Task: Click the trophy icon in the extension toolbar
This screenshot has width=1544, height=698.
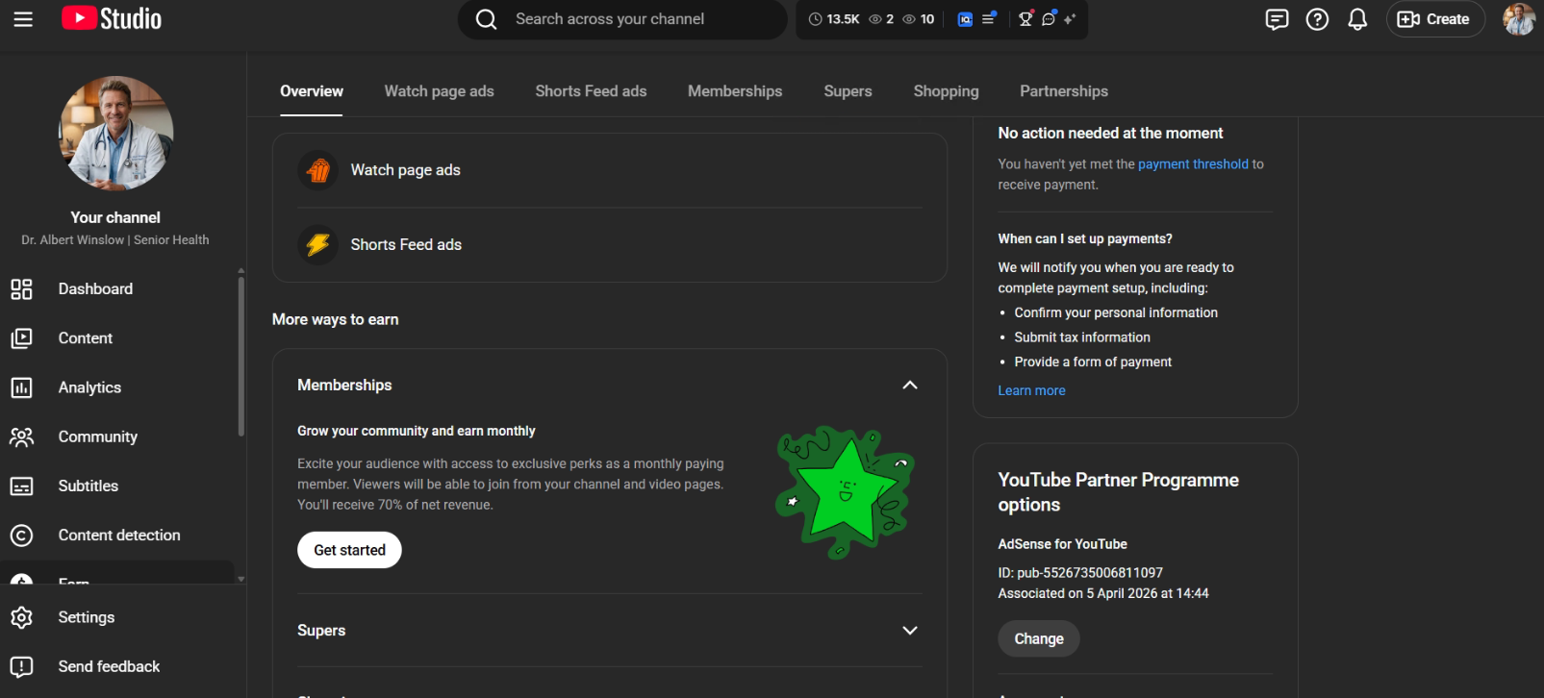Action: (x=1025, y=18)
